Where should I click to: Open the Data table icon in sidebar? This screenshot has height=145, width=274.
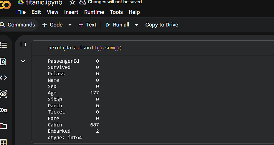pyautogui.click(x=3, y=142)
